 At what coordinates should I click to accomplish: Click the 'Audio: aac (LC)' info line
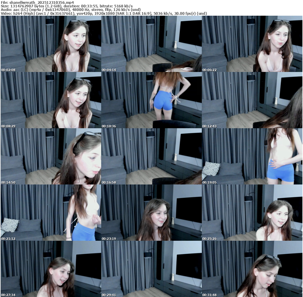pos(71,10)
